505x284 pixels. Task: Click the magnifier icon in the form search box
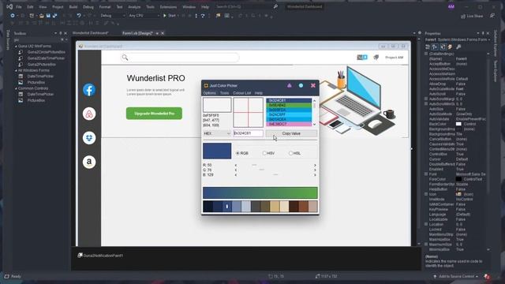(125, 58)
